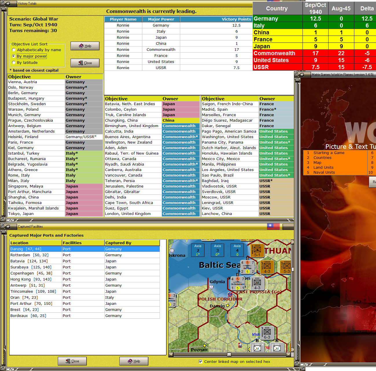The height and width of the screenshot is (371, 376).
Task: Click the Gdynia port anchor symbol
Action: point(211,287)
